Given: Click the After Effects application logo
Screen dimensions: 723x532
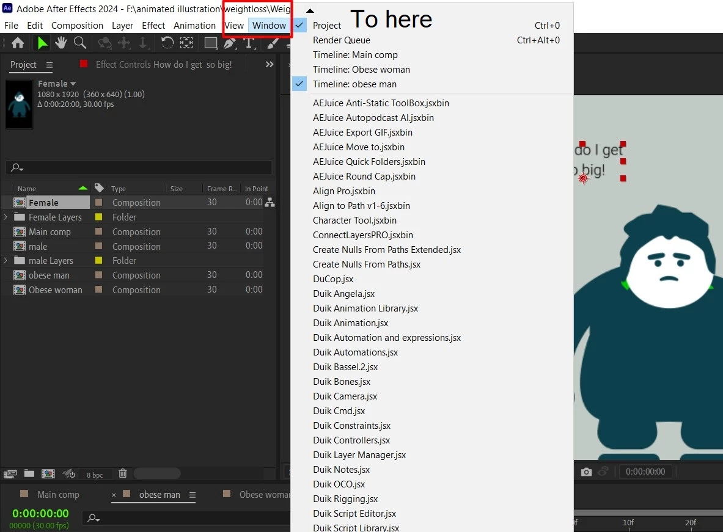Looking at the screenshot, I should pos(7,8).
